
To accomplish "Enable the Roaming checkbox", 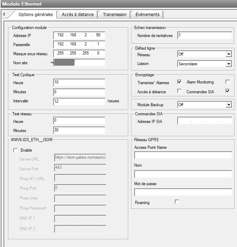I will pos(177,202).
